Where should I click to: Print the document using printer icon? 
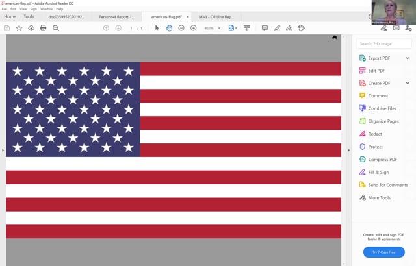pos(44,28)
